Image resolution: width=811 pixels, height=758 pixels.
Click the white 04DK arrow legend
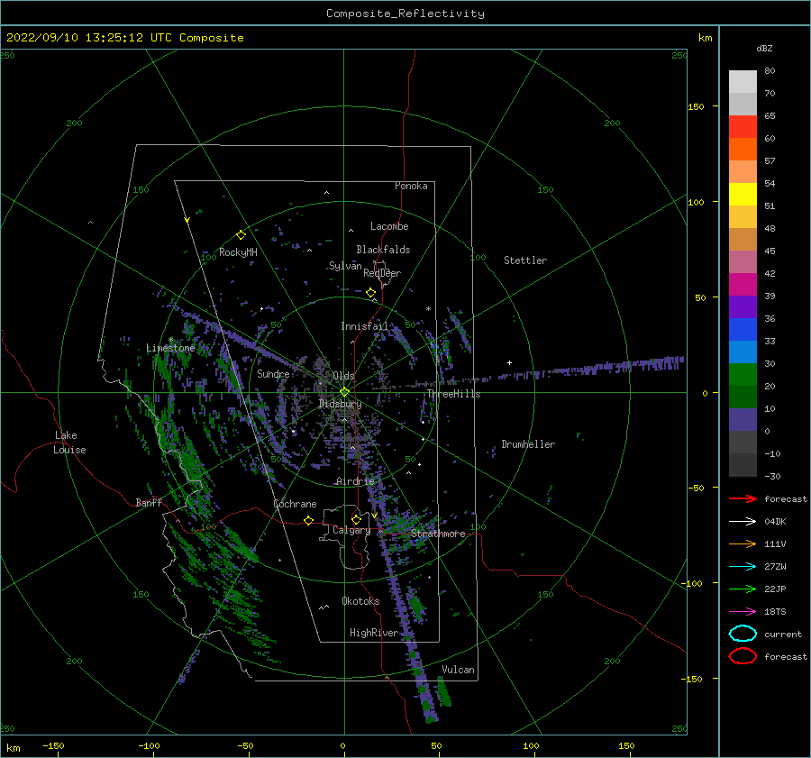click(743, 522)
